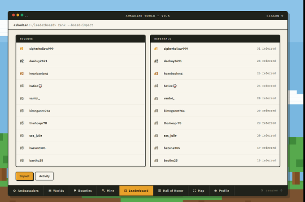Image resolution: width=305 pixels, height=202 pixels.
Task: Open the Hall of Honor tab
Action: [171, 191]
